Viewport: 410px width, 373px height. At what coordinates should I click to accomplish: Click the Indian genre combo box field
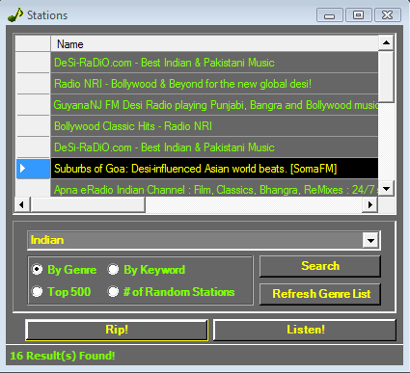(x=204, y=240)
